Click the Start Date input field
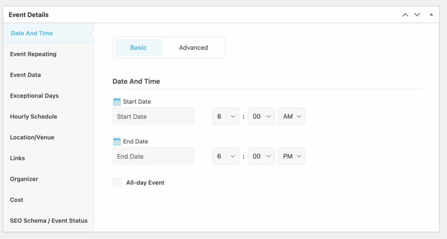Viewport: 447px width, 239px height. 153,116
